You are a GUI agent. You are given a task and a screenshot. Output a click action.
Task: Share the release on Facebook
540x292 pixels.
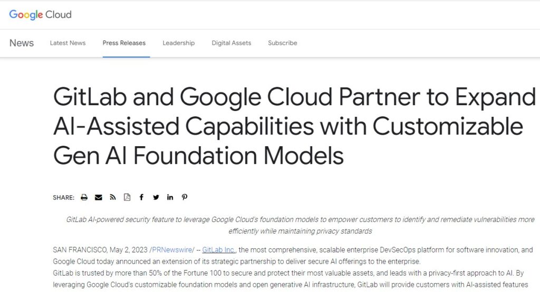(x=141, y=197)
